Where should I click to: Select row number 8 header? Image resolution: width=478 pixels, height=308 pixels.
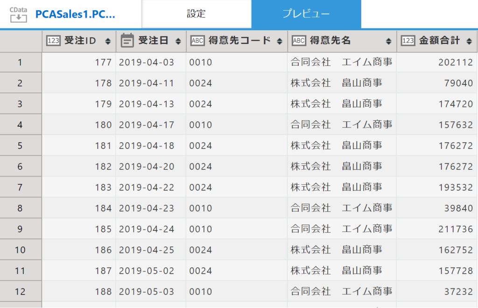tap(20, 208)
